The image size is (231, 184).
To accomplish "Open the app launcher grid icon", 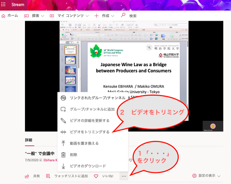I will coord(3,4).
